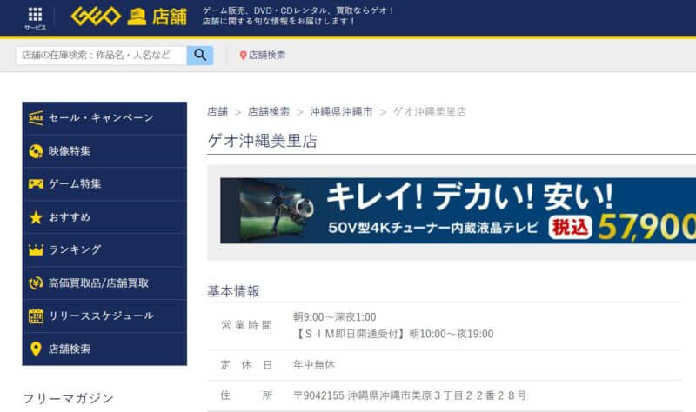
Task: Click the calendar release schedule icon
Action: tap(36, 316)
